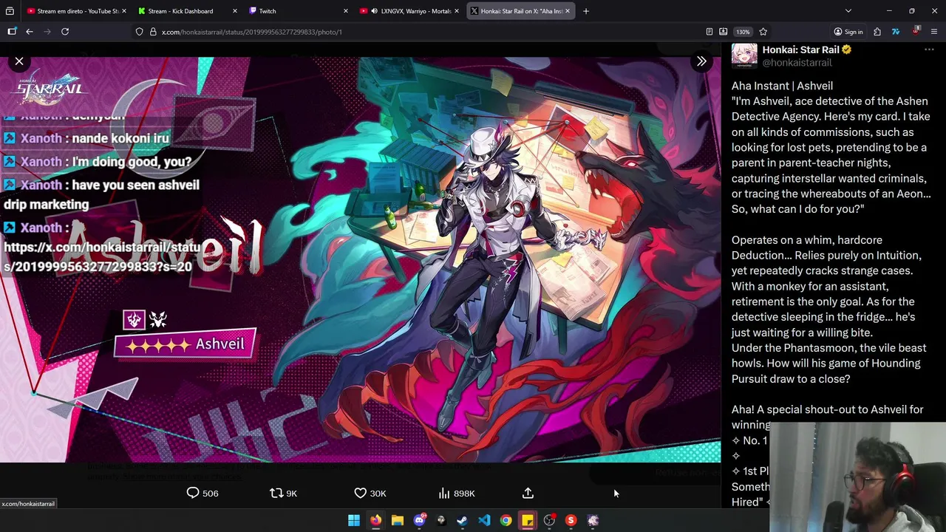Screen dimensions: 946x532
Task: Focus the x.com address bar URL
Action: [252, 32]
